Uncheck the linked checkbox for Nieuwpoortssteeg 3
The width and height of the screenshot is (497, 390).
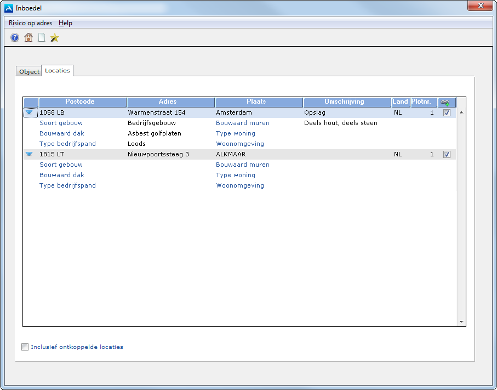(447, 155)
